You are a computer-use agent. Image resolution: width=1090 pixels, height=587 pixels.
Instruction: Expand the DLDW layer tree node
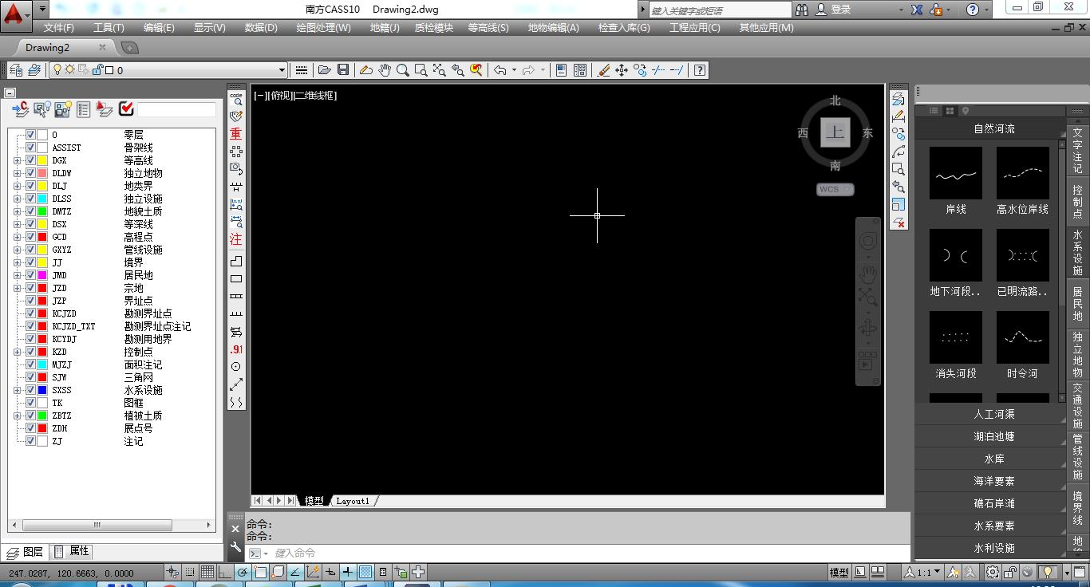click(17, 173)
